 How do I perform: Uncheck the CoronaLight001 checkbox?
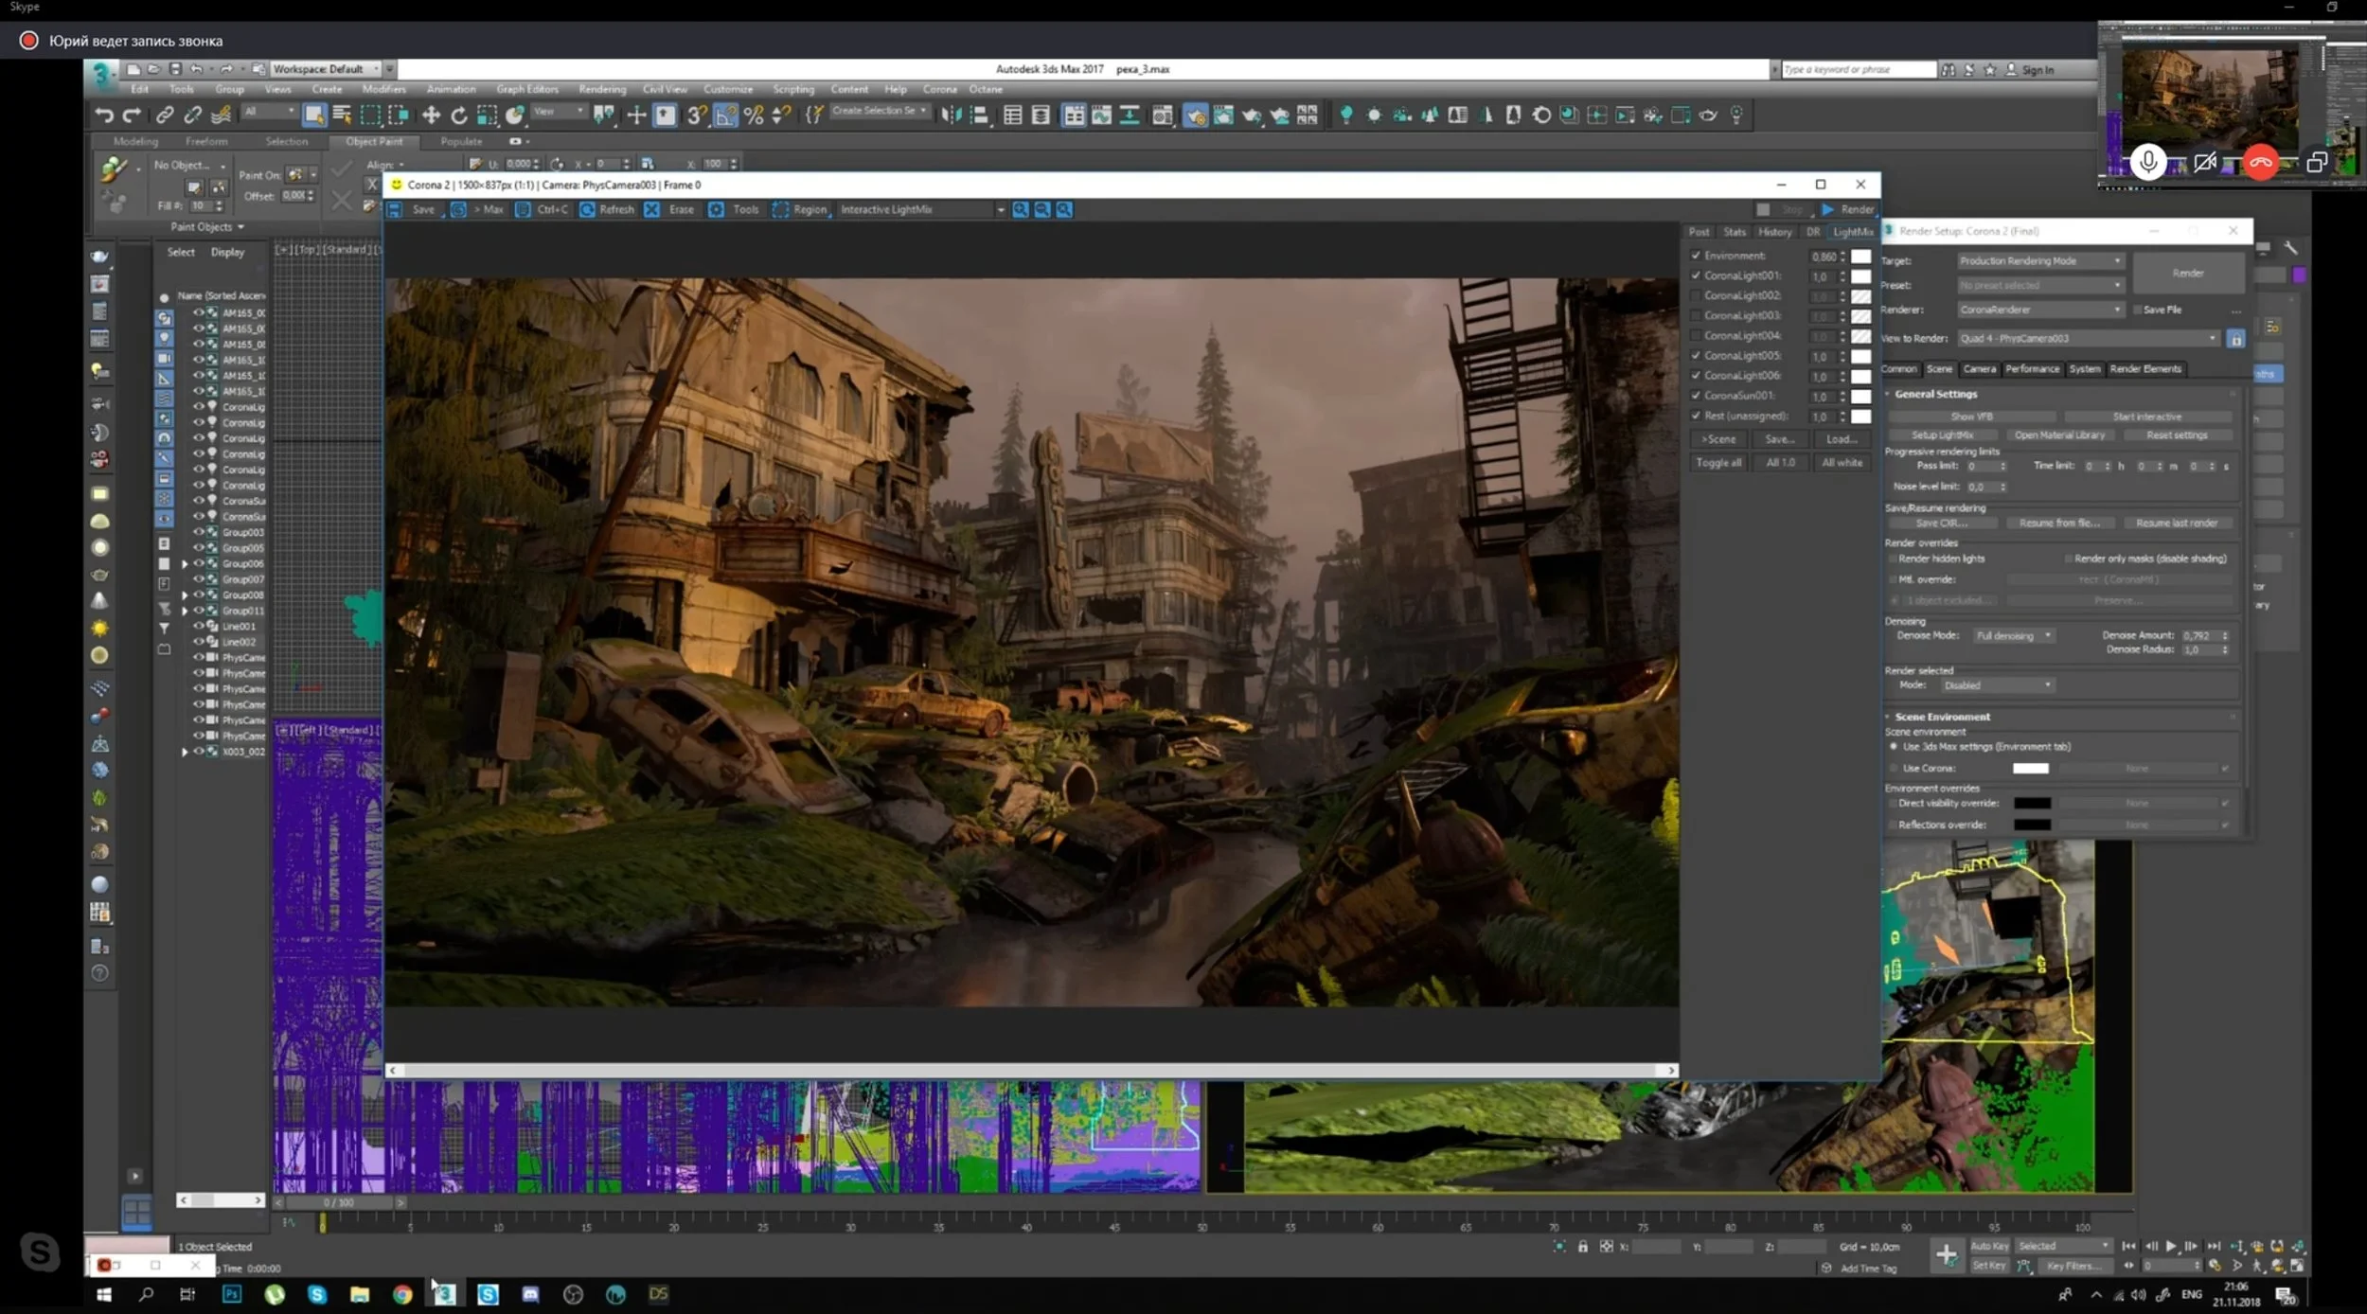point(1696,275)
